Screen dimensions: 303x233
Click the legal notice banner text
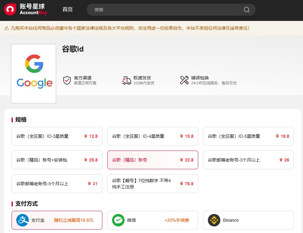pos(130,28)
